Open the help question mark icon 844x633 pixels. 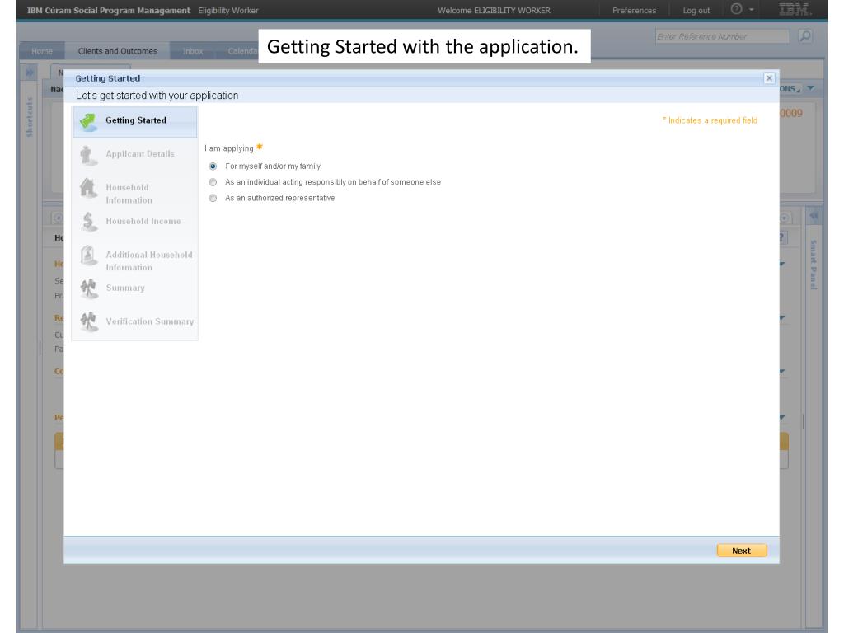(736, 9)
